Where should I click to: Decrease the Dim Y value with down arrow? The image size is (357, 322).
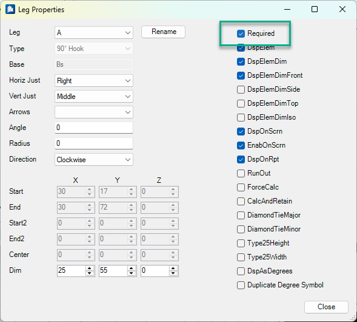coord(132,273)
